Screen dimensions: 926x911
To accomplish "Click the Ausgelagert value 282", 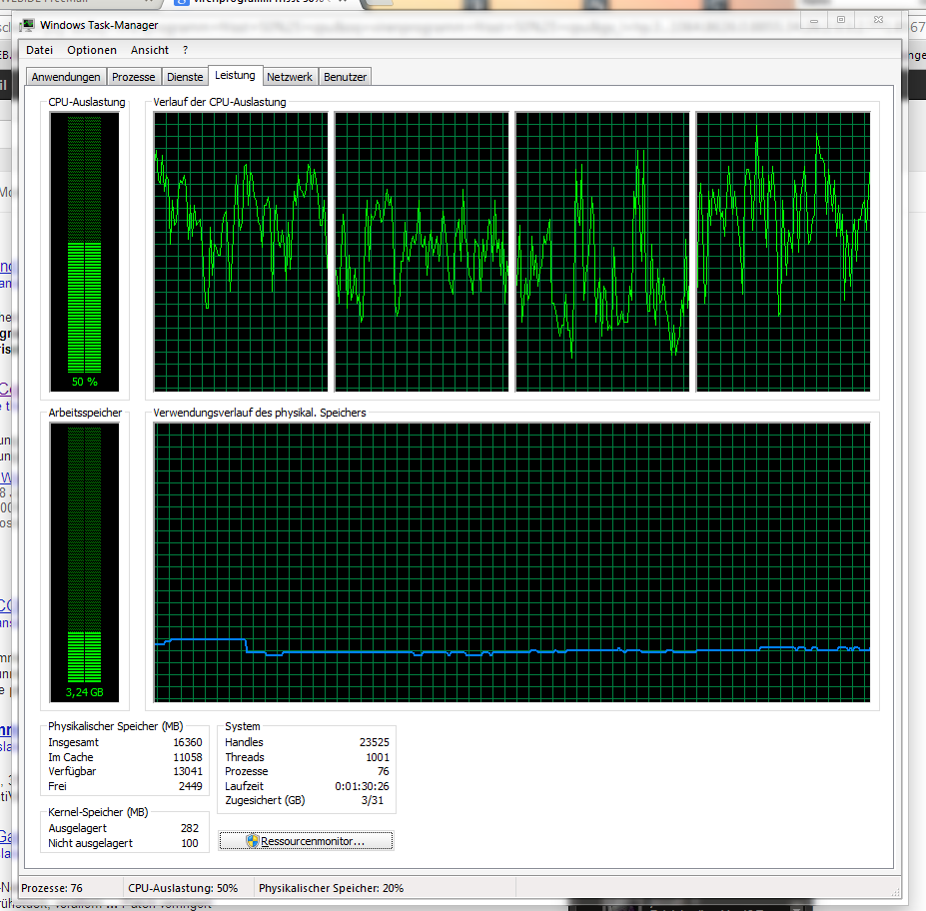I will (190, 828).
